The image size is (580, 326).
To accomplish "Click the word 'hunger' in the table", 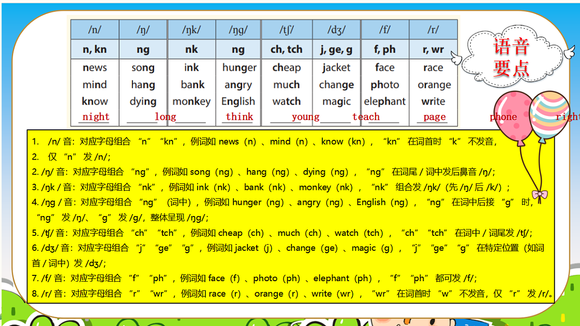I will pyautogui.click(x=239, y=68).
